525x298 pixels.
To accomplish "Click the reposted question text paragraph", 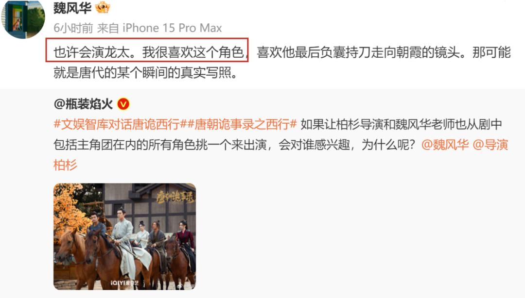I will 280,145.
